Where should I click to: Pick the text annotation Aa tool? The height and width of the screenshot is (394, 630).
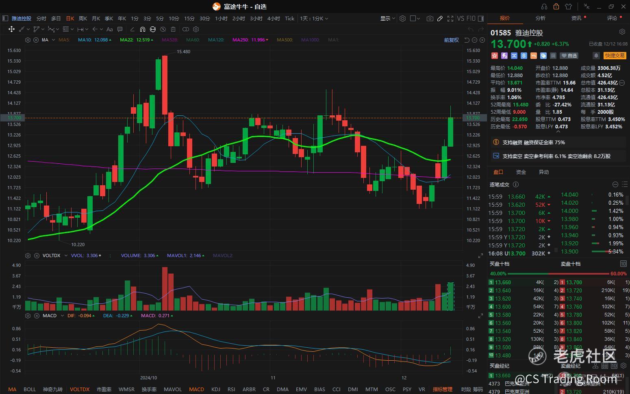pos(109,29)
